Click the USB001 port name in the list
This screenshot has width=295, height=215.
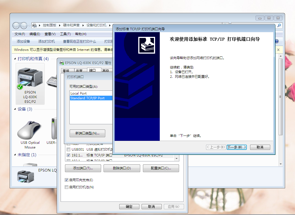coord(78,150)
